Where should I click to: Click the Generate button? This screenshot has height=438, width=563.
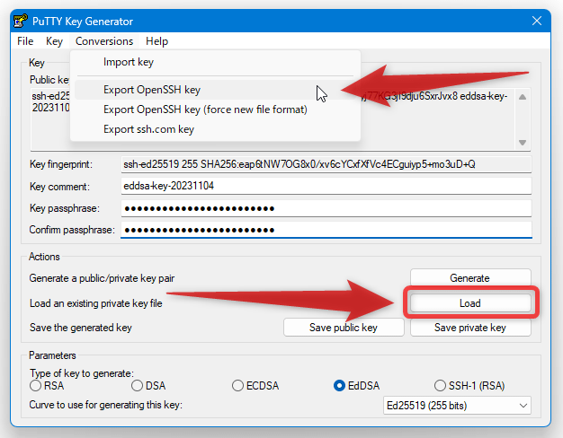470,278
